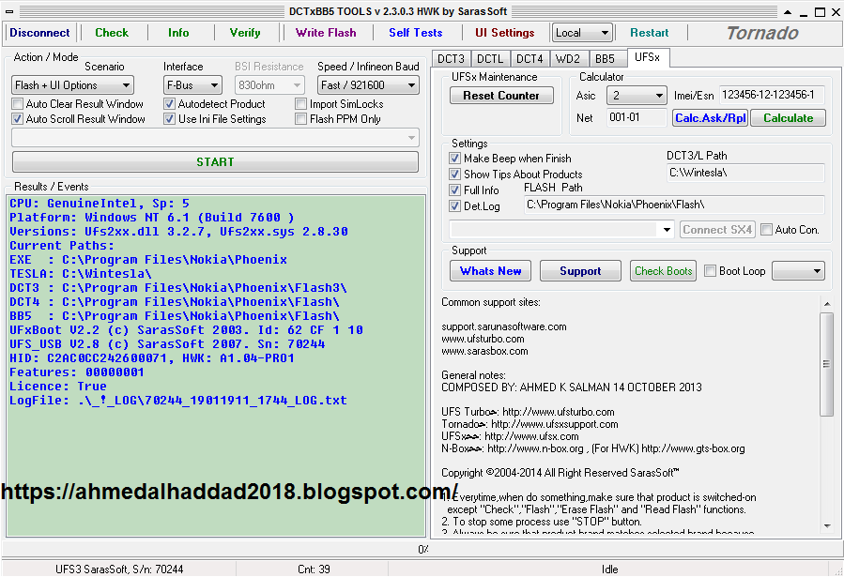Click the Support button
The image size is (844, 577).
580,271
